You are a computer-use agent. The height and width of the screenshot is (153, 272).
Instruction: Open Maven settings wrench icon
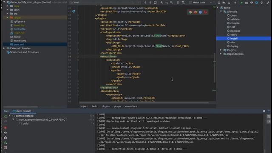tap(268, 3)
